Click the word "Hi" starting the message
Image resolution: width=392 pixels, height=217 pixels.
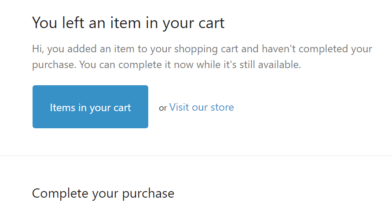tap(37, 48)
